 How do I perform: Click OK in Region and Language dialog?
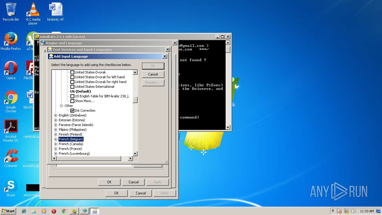pyautogui.click(x=116, y=193)
